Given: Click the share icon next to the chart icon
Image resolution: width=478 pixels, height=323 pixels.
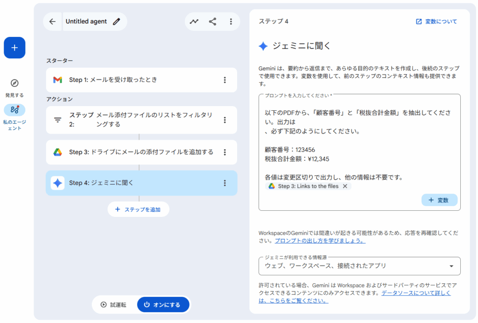Looking at the screenshot, I should click(213, 21).
